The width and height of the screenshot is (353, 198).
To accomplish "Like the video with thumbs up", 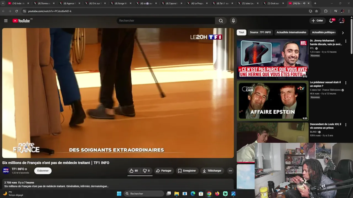I will click(134, 171).
